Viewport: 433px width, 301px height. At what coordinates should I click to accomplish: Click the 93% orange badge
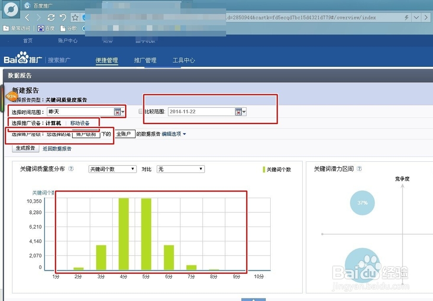click(11, 96)
